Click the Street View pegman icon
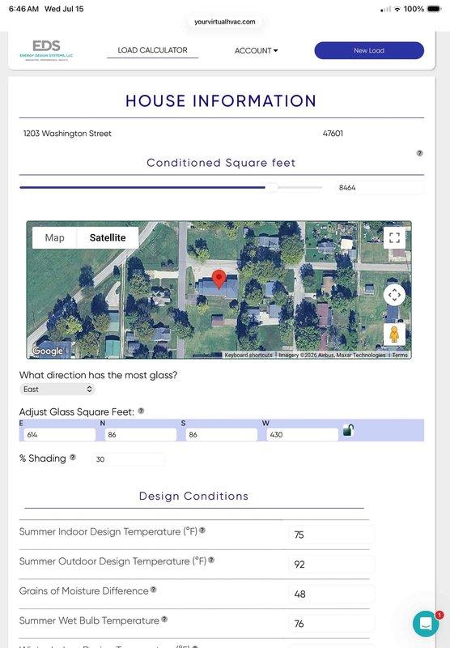The height and width of the screenshot is (648, 450). pos(394,335)
